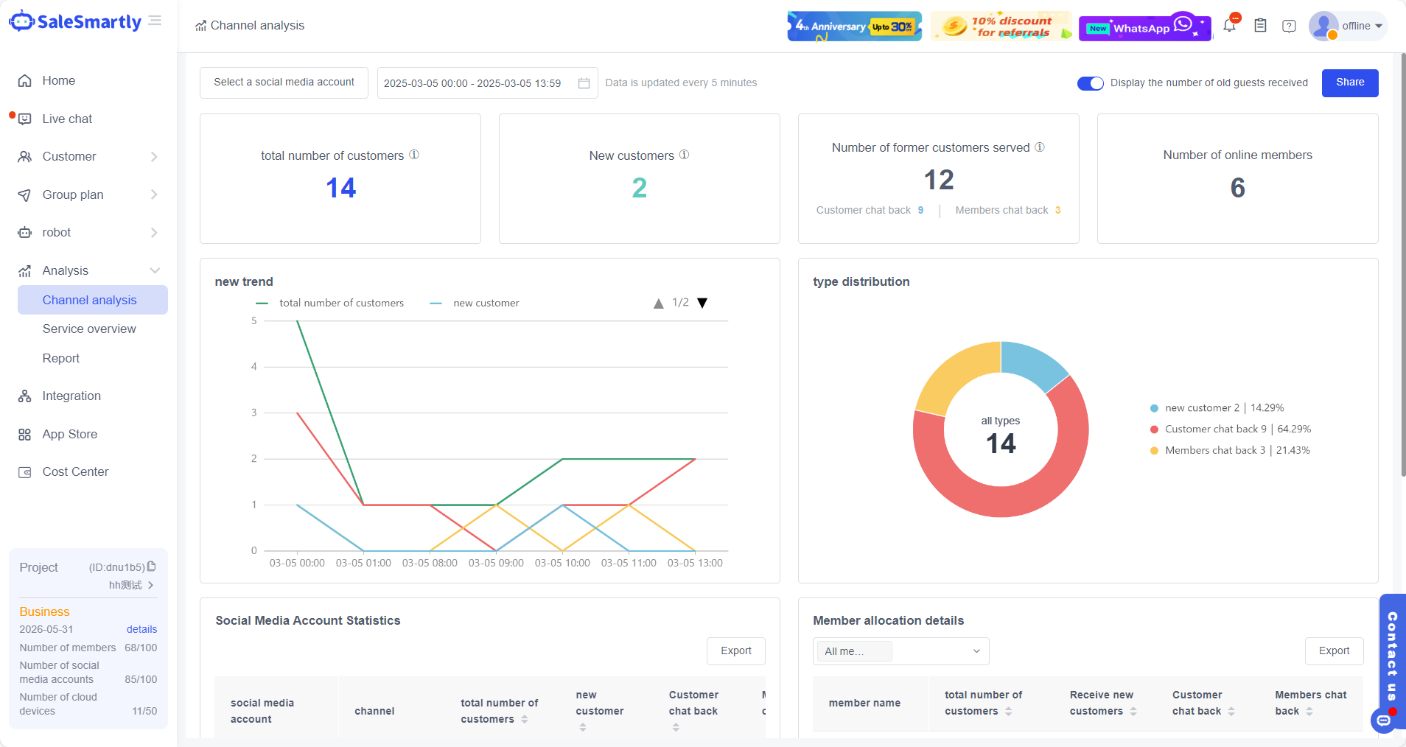
Task: Toggle total number of customers legend series
Action: click(330, 303)
